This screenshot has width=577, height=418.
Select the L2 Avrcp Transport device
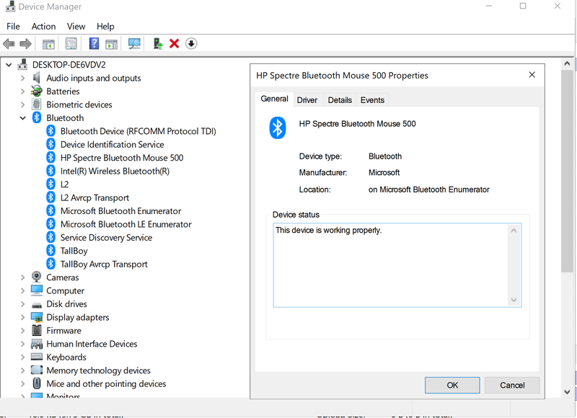coord(94,197)
